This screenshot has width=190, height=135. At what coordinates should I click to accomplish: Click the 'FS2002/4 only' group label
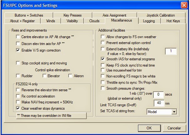click(27, 84)
